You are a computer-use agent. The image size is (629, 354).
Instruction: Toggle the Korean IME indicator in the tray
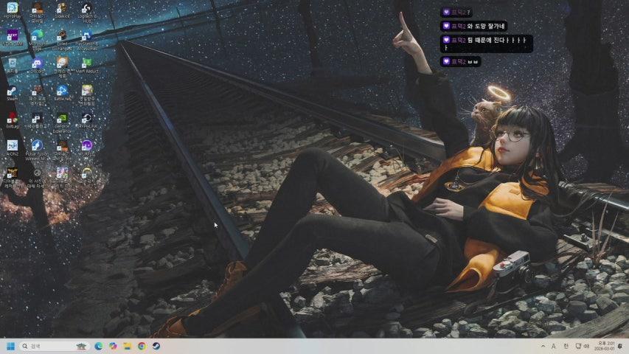coord(566,346)
